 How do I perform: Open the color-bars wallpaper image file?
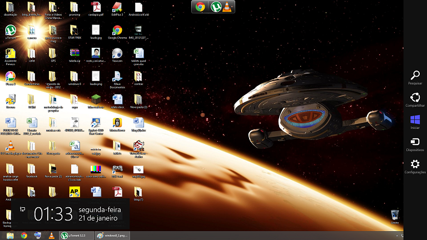(96, 171)
